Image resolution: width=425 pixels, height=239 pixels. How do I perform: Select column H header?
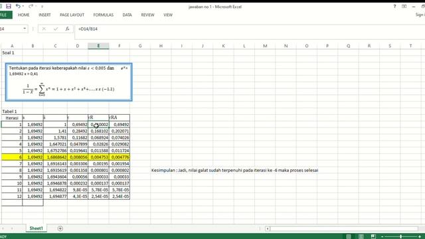pos(161,46)
